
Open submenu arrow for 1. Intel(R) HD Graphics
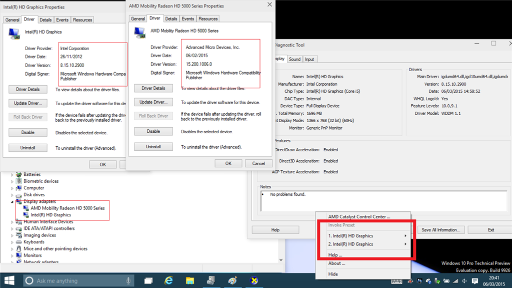tap(405, 235)
